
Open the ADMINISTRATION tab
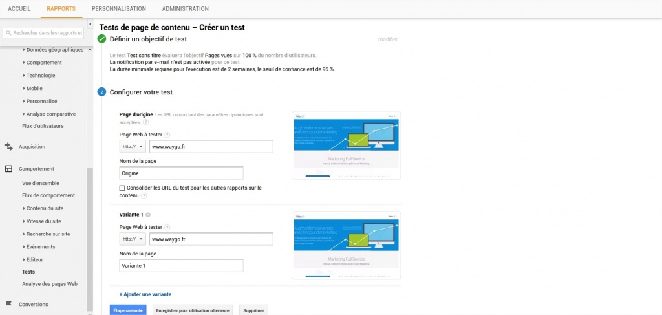(x=186, y=9)
